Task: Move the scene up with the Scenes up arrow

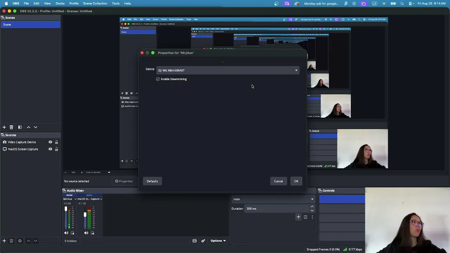Action: click(28, 127)
